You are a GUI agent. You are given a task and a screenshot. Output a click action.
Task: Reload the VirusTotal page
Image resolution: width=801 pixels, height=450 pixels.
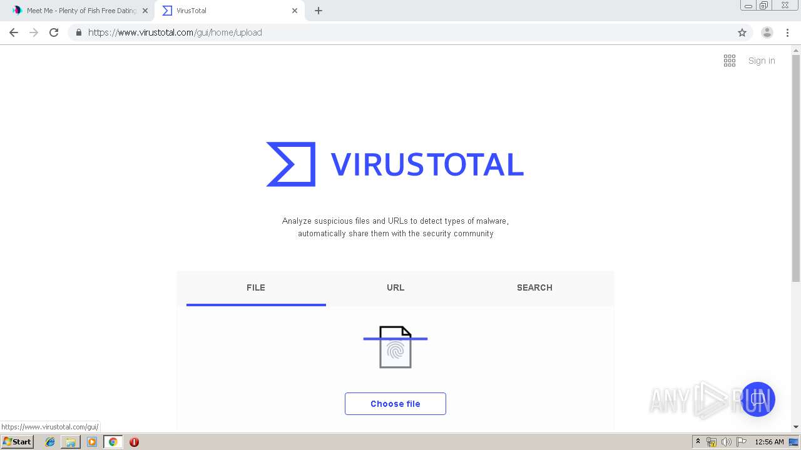54,32
